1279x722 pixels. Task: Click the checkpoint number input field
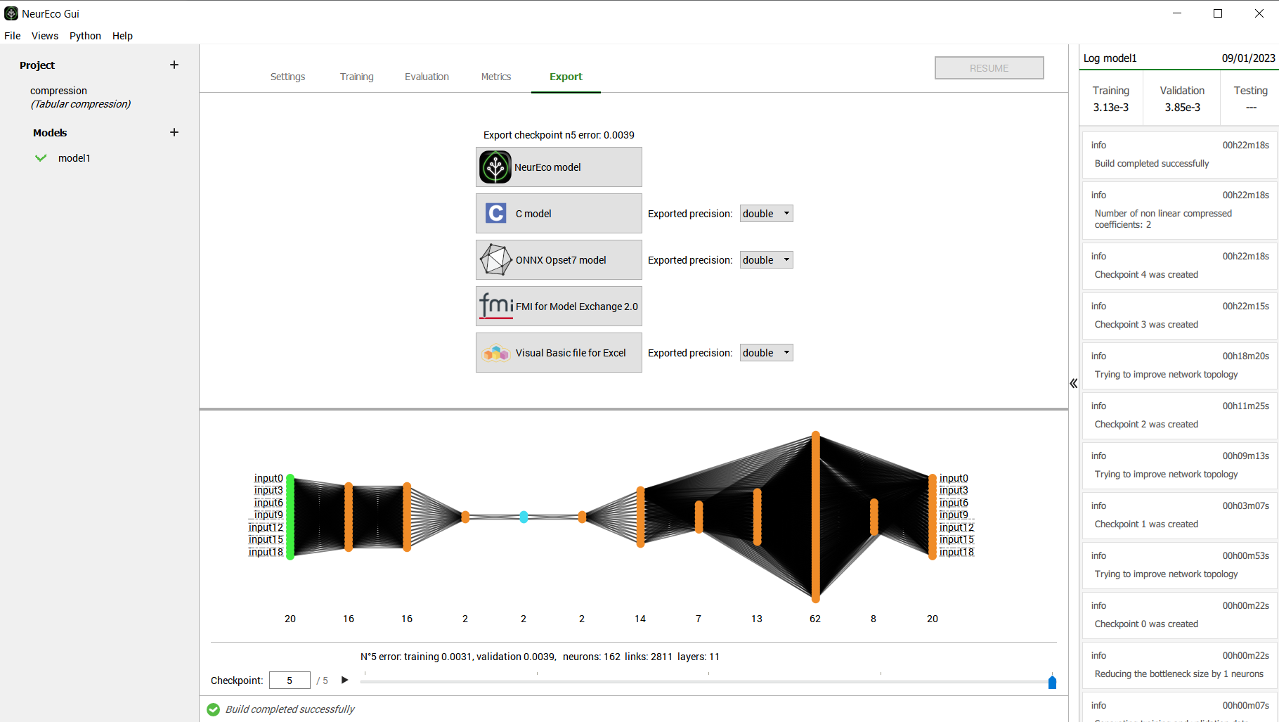[290, 681]
